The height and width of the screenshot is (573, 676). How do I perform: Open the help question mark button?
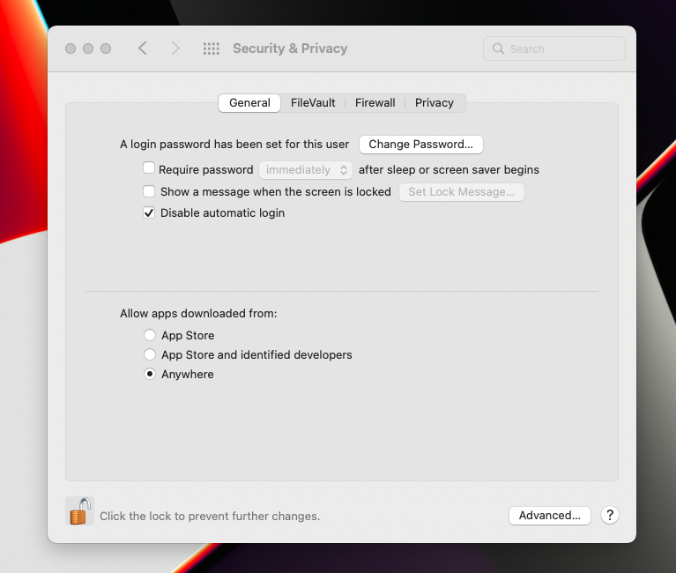coord(609,516)
